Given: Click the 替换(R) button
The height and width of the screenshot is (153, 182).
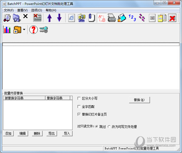Looking at the screenshot, I should 140,100.
